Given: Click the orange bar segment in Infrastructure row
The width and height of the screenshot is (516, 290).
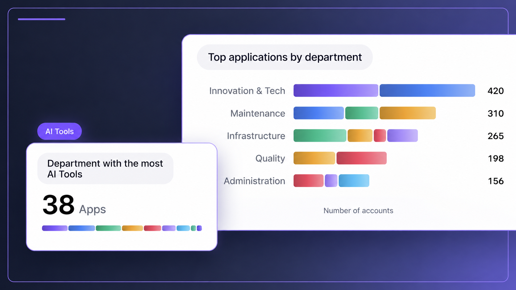Looking at the screenshot, I should point(360,136).
